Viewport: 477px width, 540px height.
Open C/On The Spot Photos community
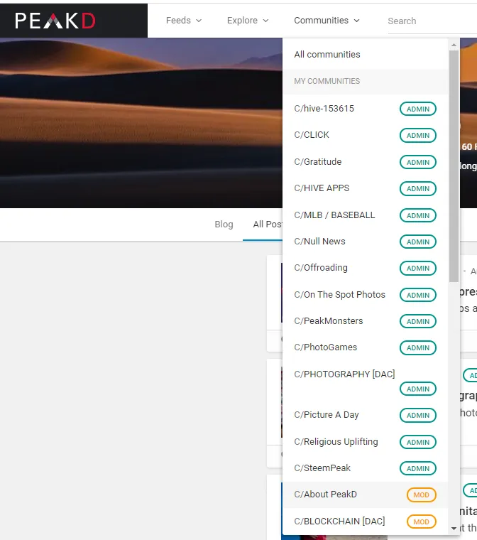click(365, 295)
